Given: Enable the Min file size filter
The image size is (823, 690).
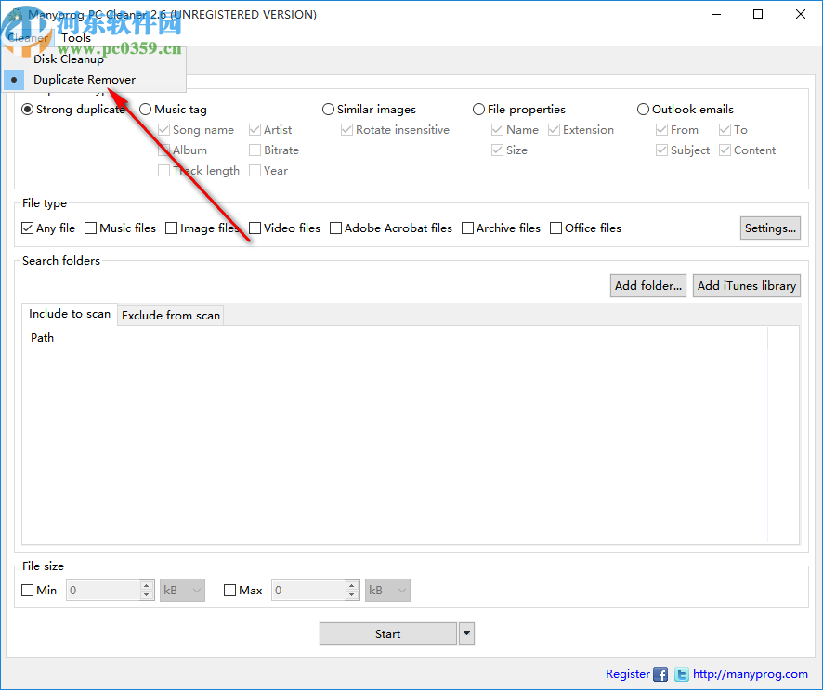Looking at the screenshot, I should tap(27, 590).
